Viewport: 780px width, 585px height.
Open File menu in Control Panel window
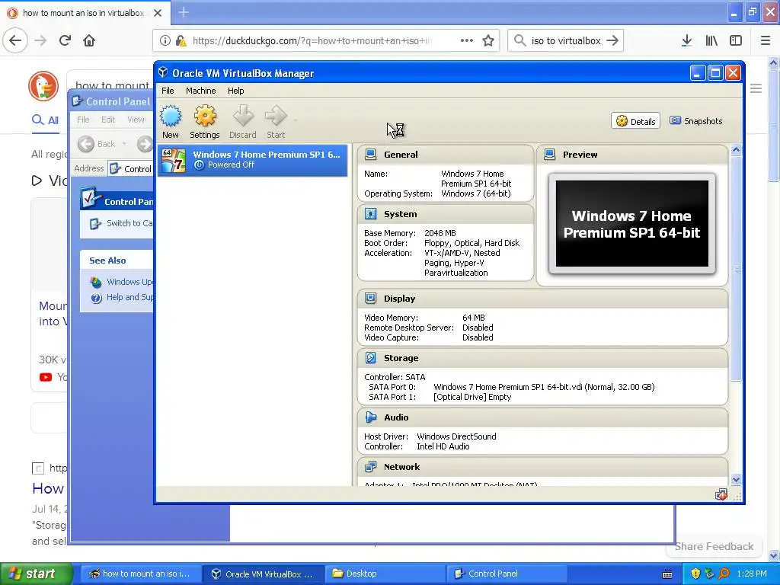[83, 120]
